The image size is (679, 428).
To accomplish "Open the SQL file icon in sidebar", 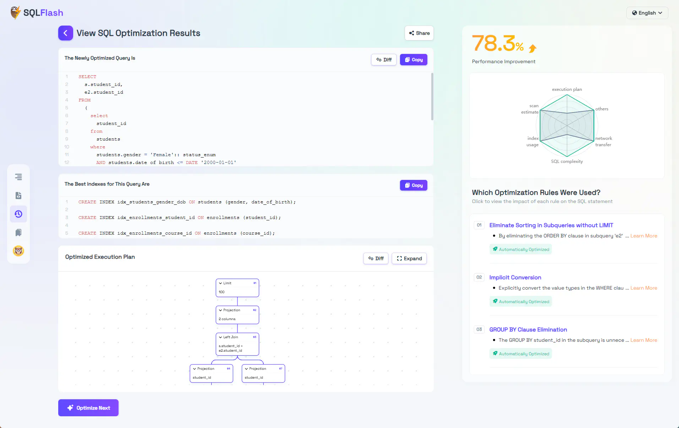I will click(18, 195).
